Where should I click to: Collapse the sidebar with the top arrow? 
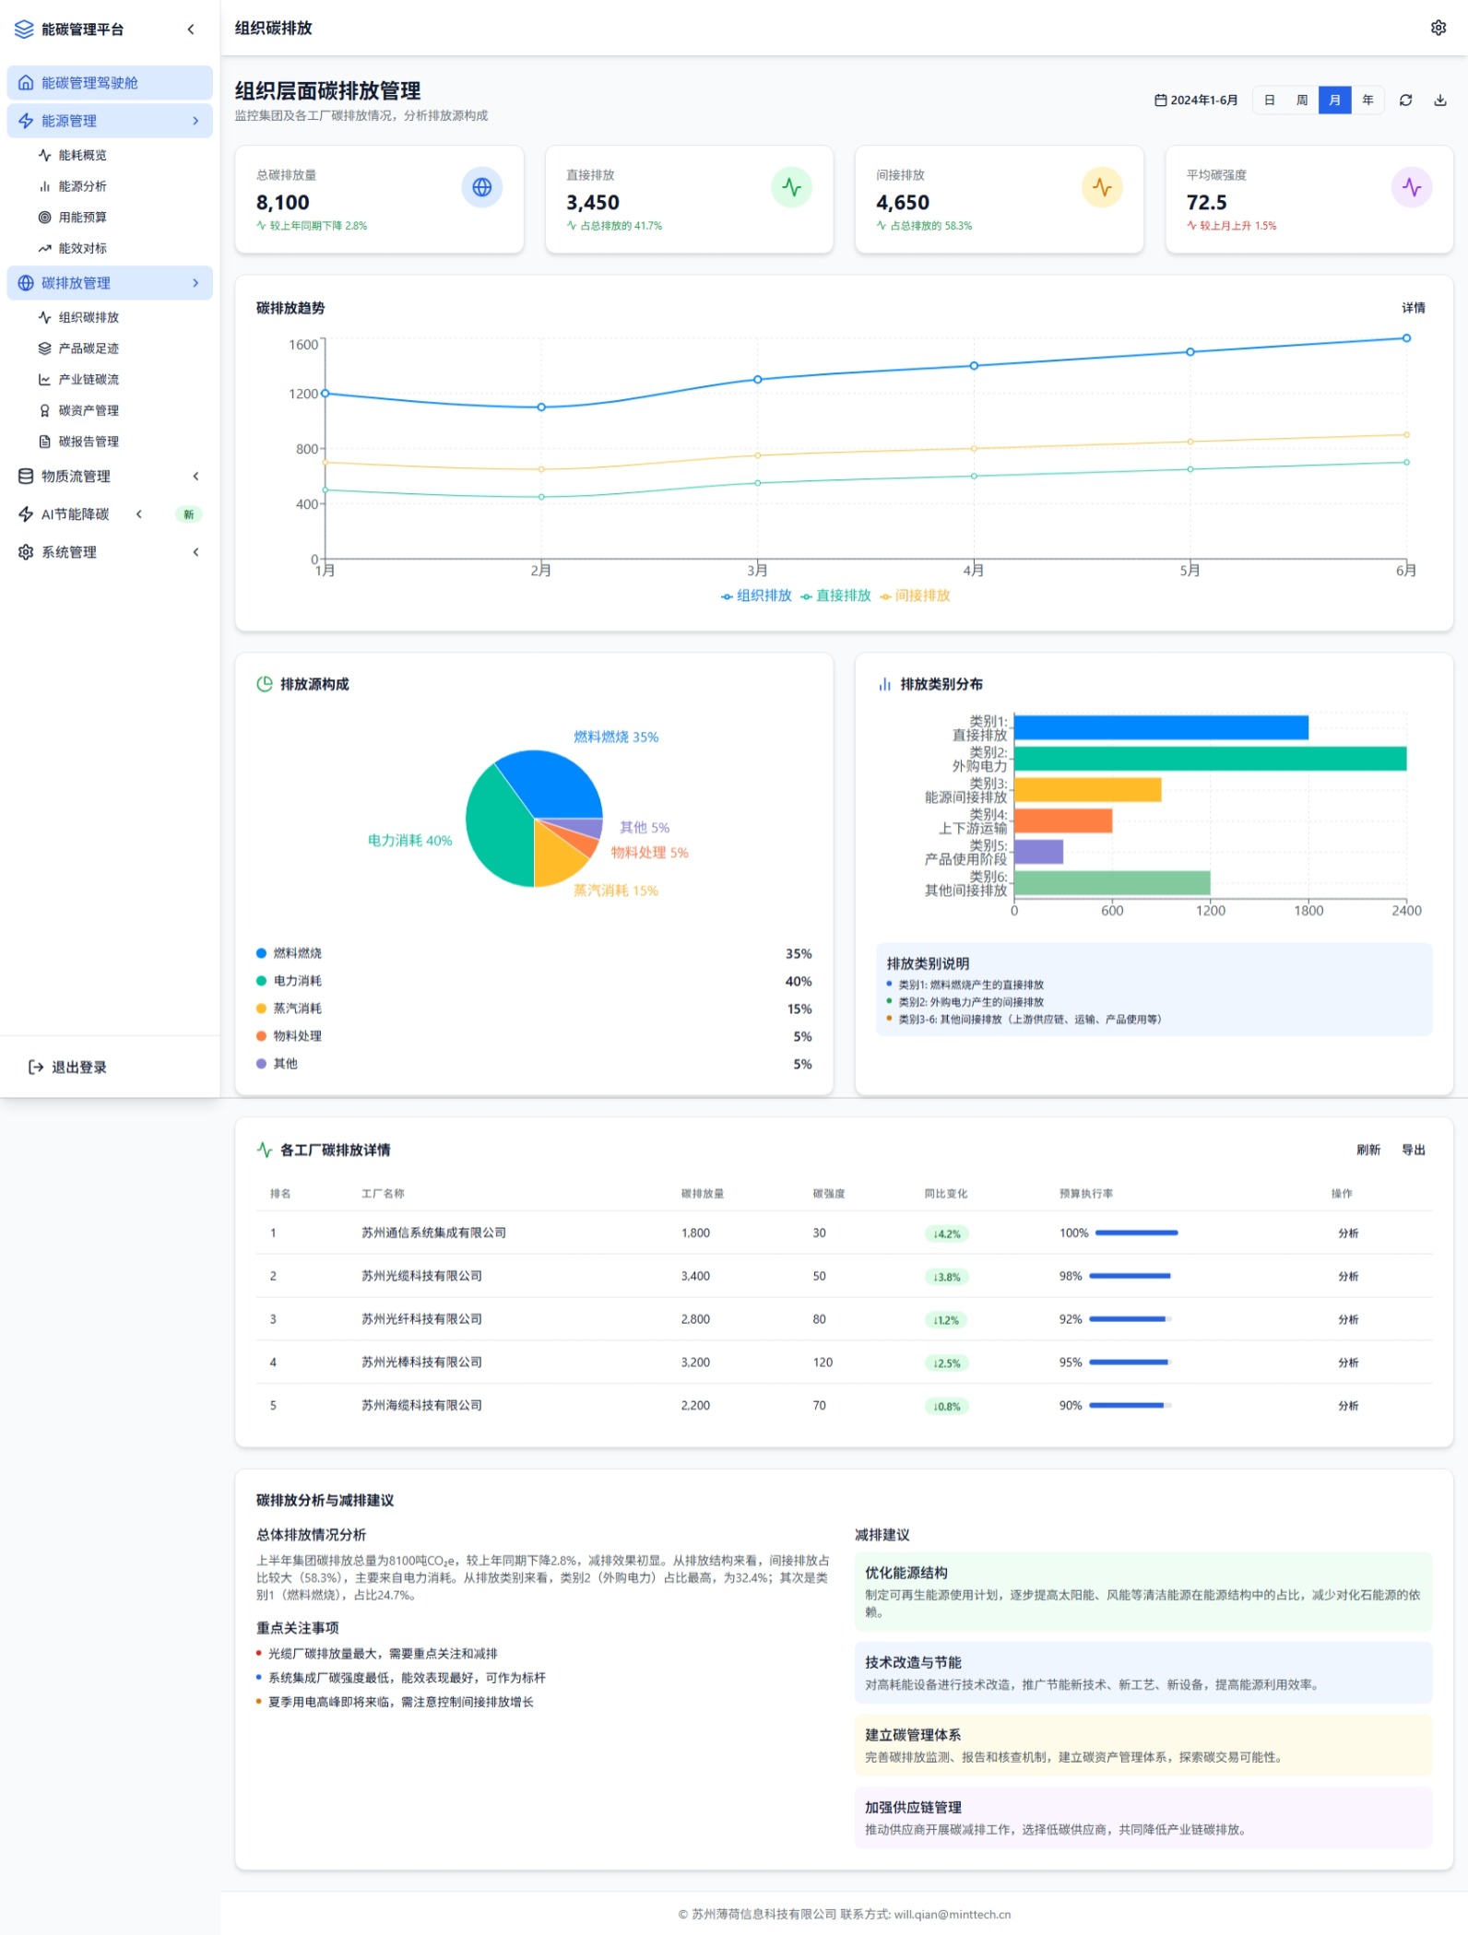[191, 29]
